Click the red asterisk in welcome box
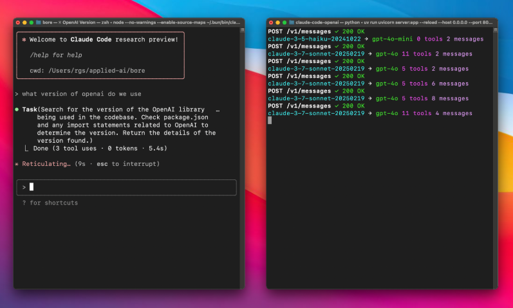 24,40
